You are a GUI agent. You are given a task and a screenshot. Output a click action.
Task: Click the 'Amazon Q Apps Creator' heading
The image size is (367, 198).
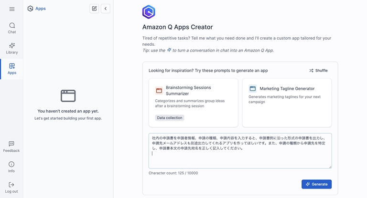tap(177, 27)
